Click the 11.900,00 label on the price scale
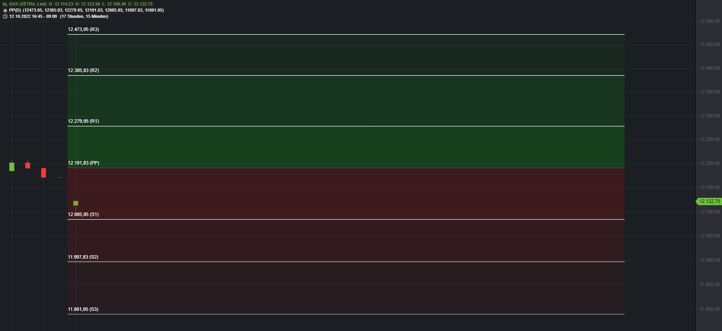This screenshot has width=722, height=331. click(710, 309)
